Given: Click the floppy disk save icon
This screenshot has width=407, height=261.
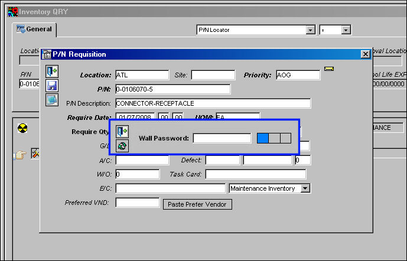Looking at the screenshot, I should point(52,86).
